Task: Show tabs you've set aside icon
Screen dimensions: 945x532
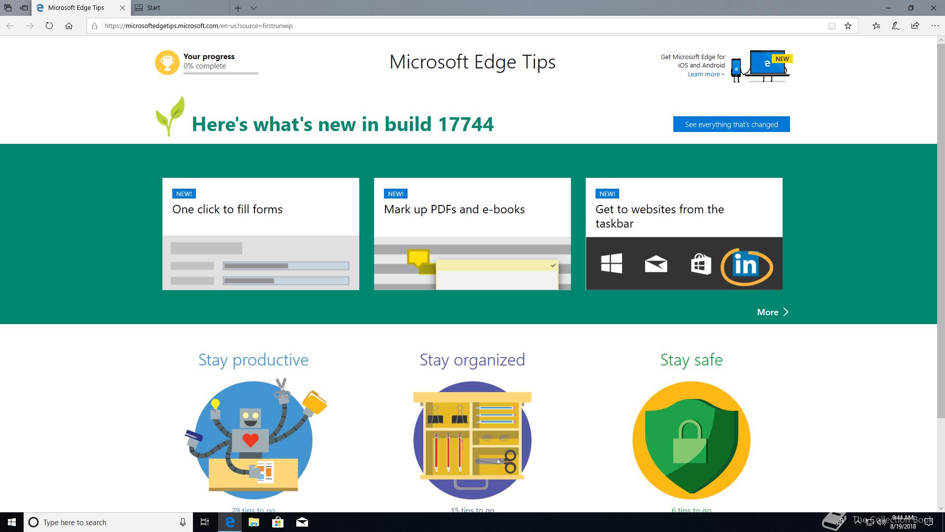Action: point(8,8)
